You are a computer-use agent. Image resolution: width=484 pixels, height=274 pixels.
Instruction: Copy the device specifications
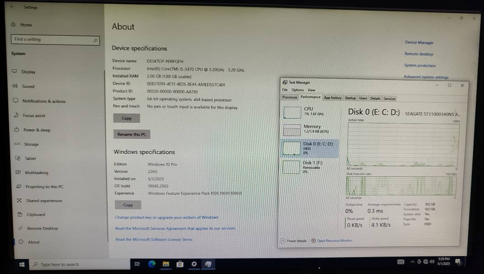127,118
